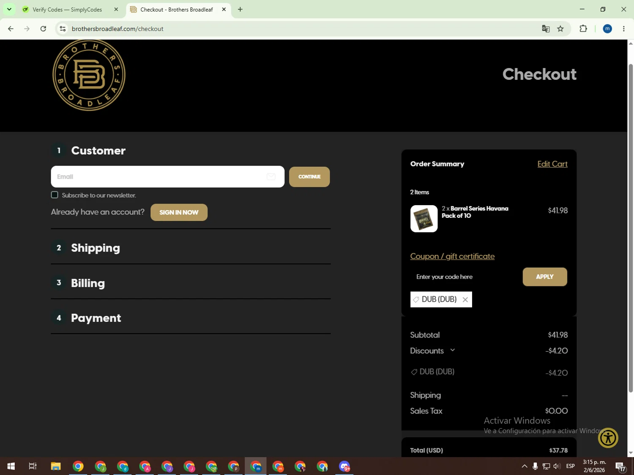634x475 pixels.
Task: Click the coupon code entry field
Action: tap(465, 277)
